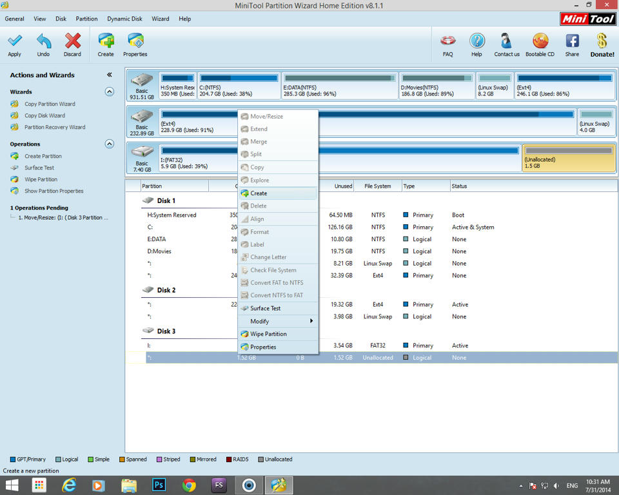Open the Dynamic Disk menu
The width and height of the screenshot is (619, 495).
pos(124,19)
